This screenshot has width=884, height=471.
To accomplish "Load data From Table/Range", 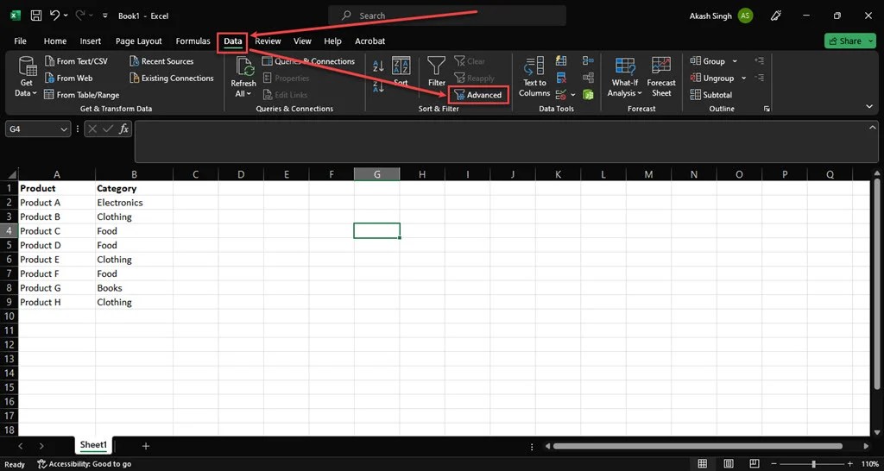I will (82, 95).
